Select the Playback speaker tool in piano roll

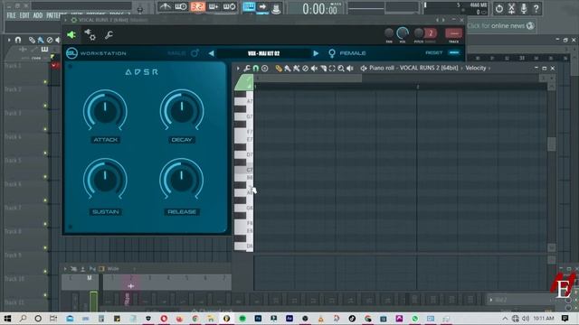pos(350,69)
